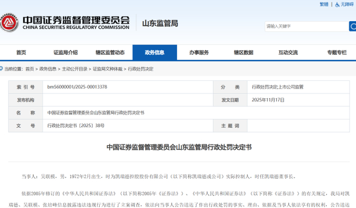Click the 中国证券监督管理委员会 header title

click(76, 20)
